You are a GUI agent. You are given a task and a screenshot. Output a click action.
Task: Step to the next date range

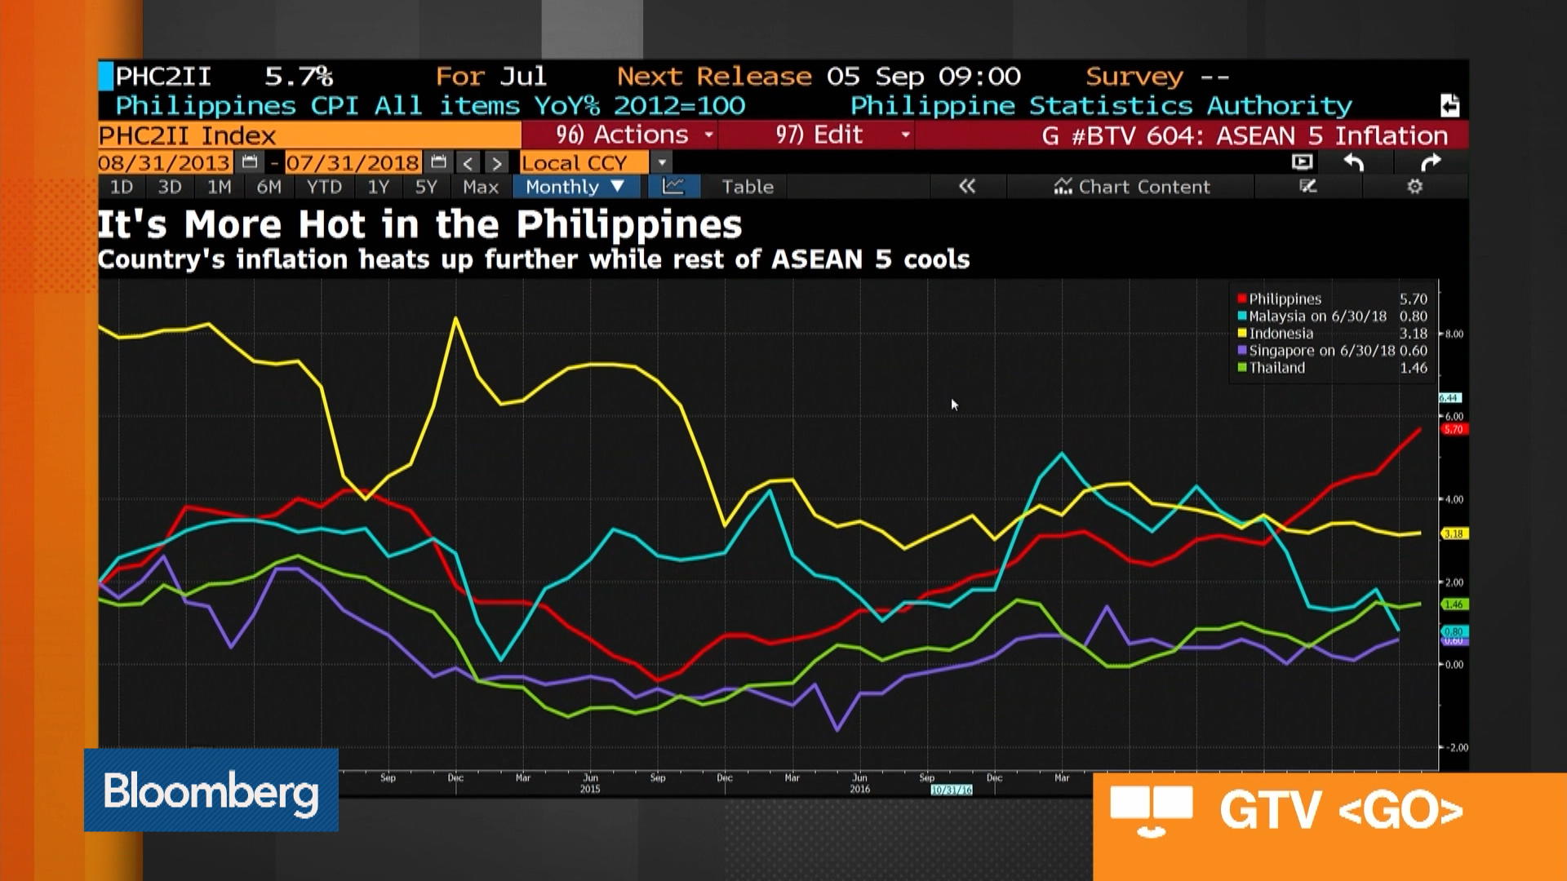tap(496, 163)
